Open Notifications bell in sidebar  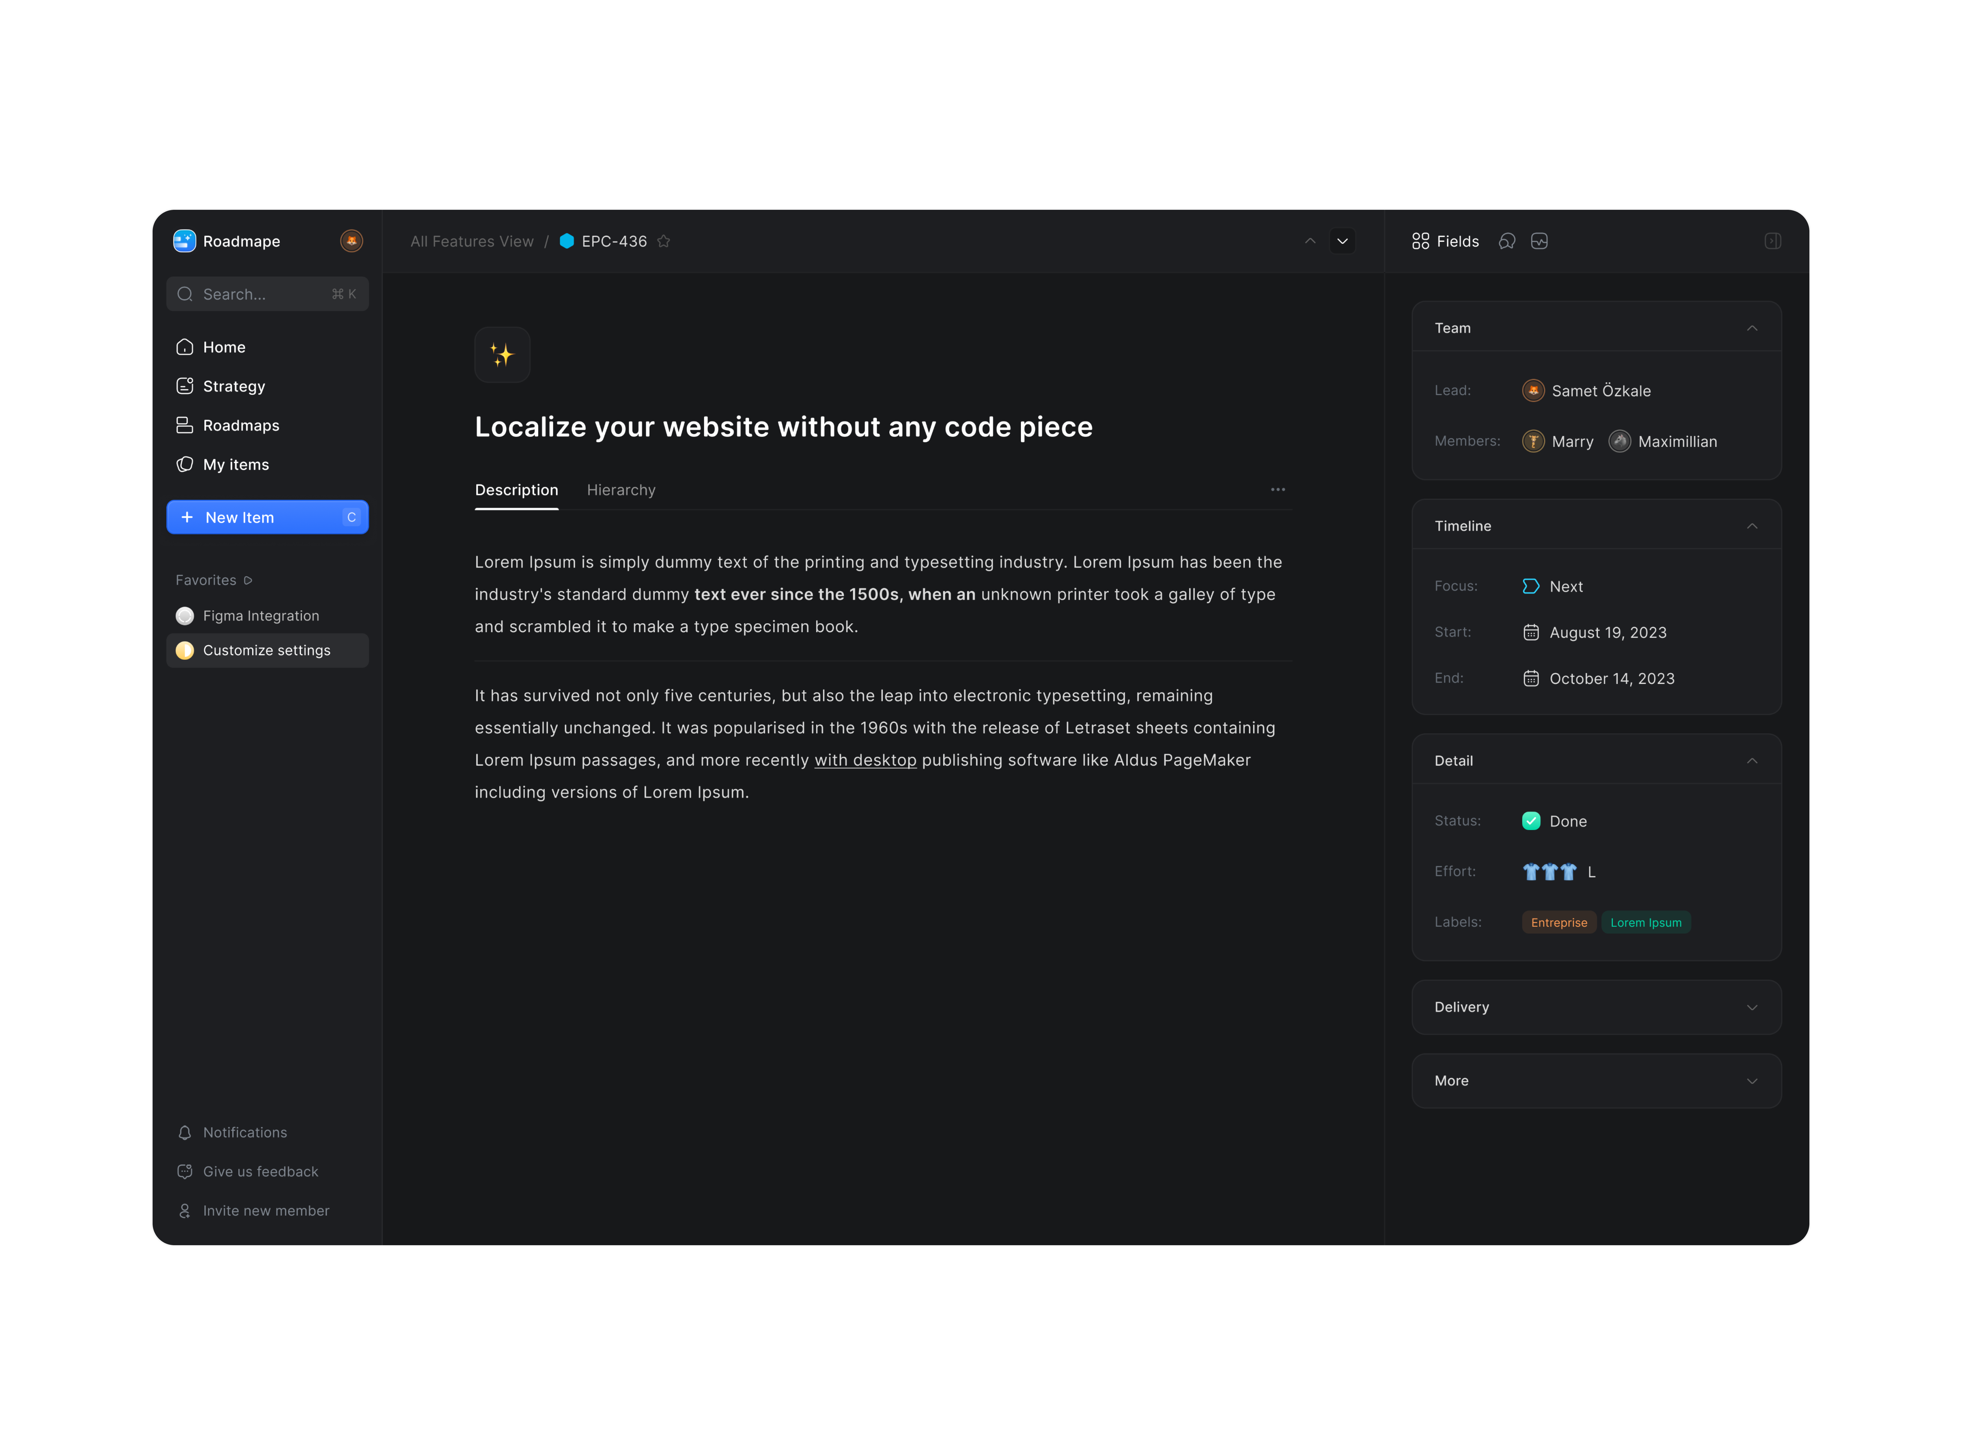tap(185, 1133)
